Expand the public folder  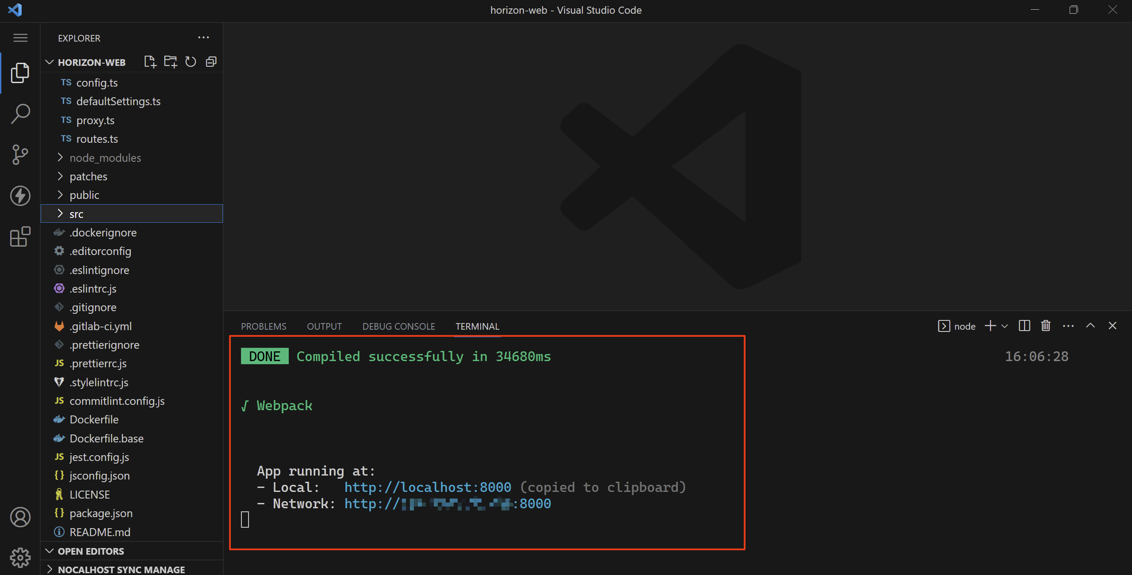pos(132,195)
